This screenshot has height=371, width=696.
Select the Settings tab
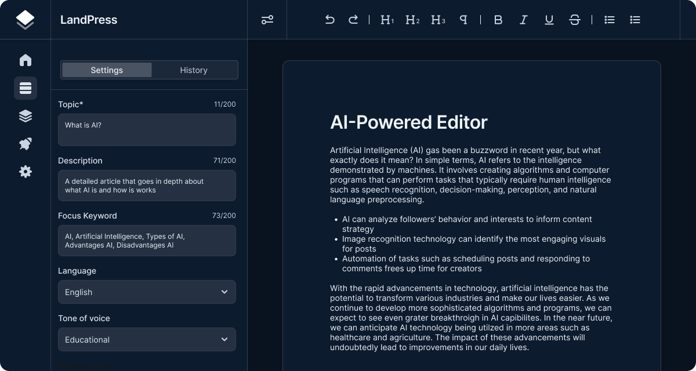coord(107,70)
